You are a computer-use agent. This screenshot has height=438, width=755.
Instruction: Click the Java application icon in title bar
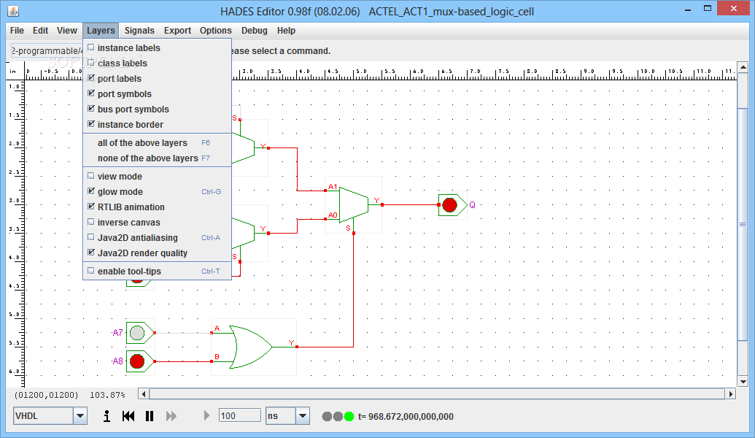[13, 11]
